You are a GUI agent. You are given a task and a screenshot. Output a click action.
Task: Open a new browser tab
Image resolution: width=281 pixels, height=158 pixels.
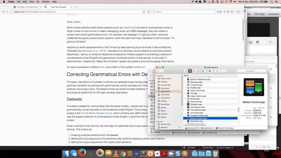(x=76, y=7)
